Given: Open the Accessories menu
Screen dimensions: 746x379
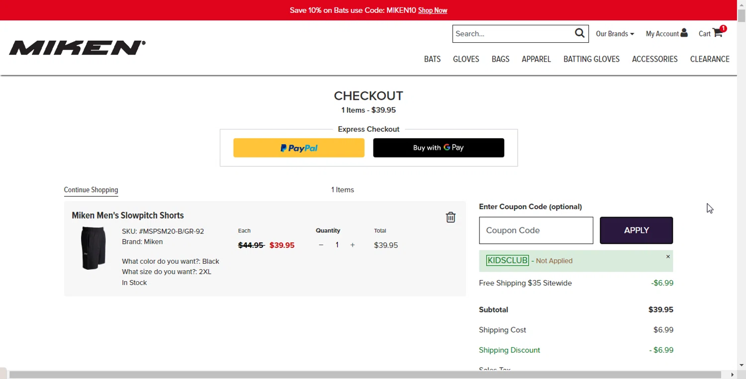Looking at the screenshot, I should 654,59.
